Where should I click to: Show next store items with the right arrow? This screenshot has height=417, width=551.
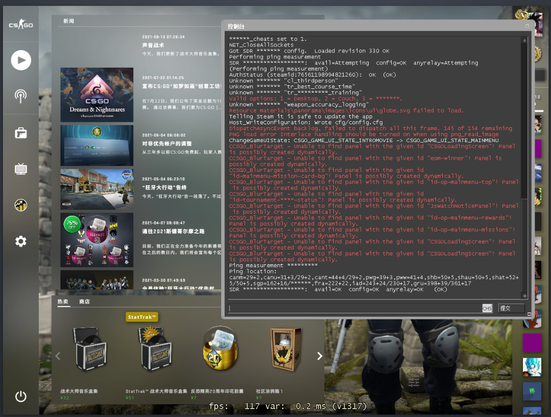pos(319,356)
